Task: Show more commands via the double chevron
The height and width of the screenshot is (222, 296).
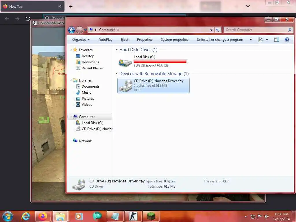Action: 251,39
